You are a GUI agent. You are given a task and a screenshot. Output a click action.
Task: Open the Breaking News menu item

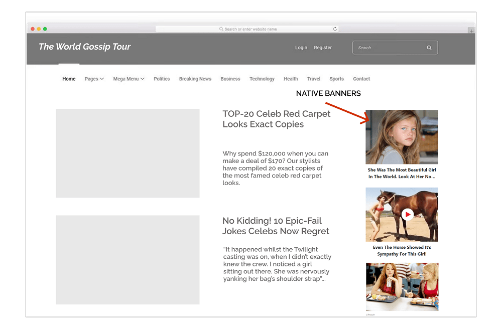[195, 79]
